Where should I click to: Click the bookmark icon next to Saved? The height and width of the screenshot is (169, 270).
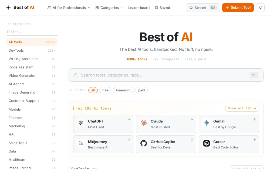156,8
